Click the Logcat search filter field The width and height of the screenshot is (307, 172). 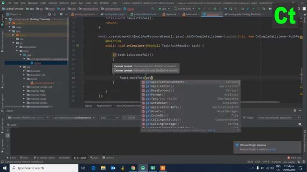[x=131, y=118]
